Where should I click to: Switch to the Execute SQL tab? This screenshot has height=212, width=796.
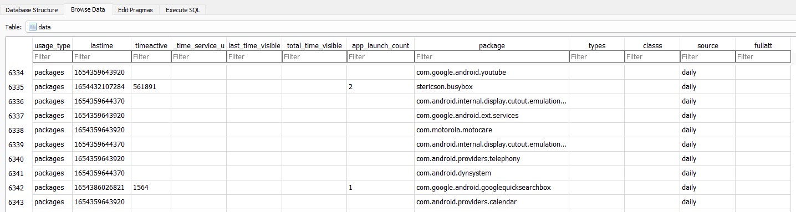click(182, 10)
